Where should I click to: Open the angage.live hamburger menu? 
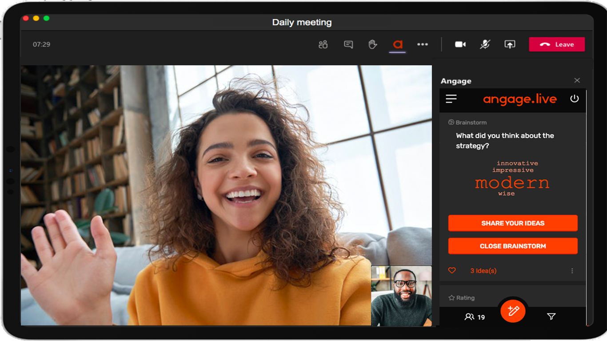451,99
